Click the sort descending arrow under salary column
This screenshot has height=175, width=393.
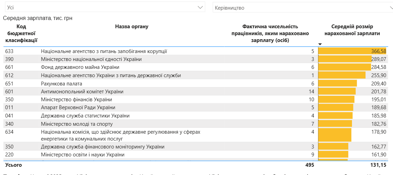(320, 44)
